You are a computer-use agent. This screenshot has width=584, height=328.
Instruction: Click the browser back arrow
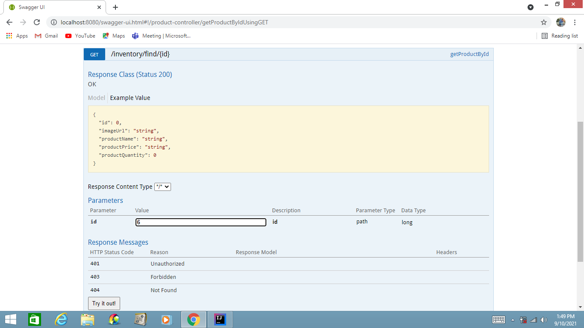click(x=9, y=22)
